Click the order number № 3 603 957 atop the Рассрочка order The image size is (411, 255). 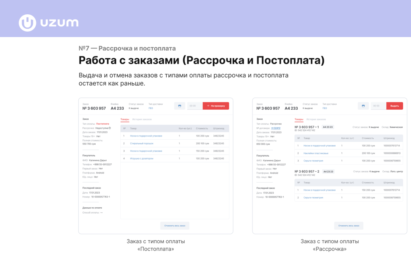268,108
